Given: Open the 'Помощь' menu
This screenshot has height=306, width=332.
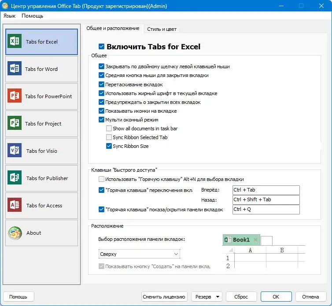Looking at the screenshot, I should (x=33, y=16).
